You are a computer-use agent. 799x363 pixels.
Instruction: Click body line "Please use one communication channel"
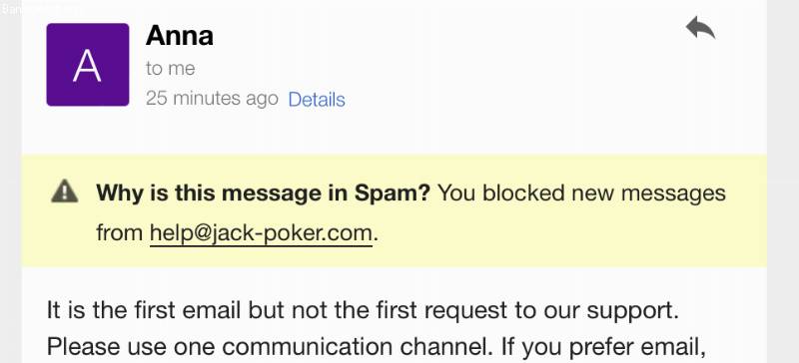tap(266, 347)
